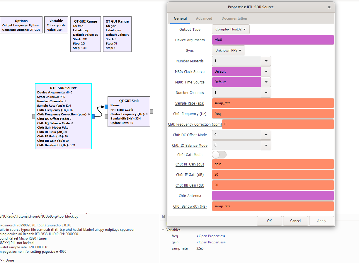
Task: Click QT GUI Sink gray left message port
Action: pos(106,116)
